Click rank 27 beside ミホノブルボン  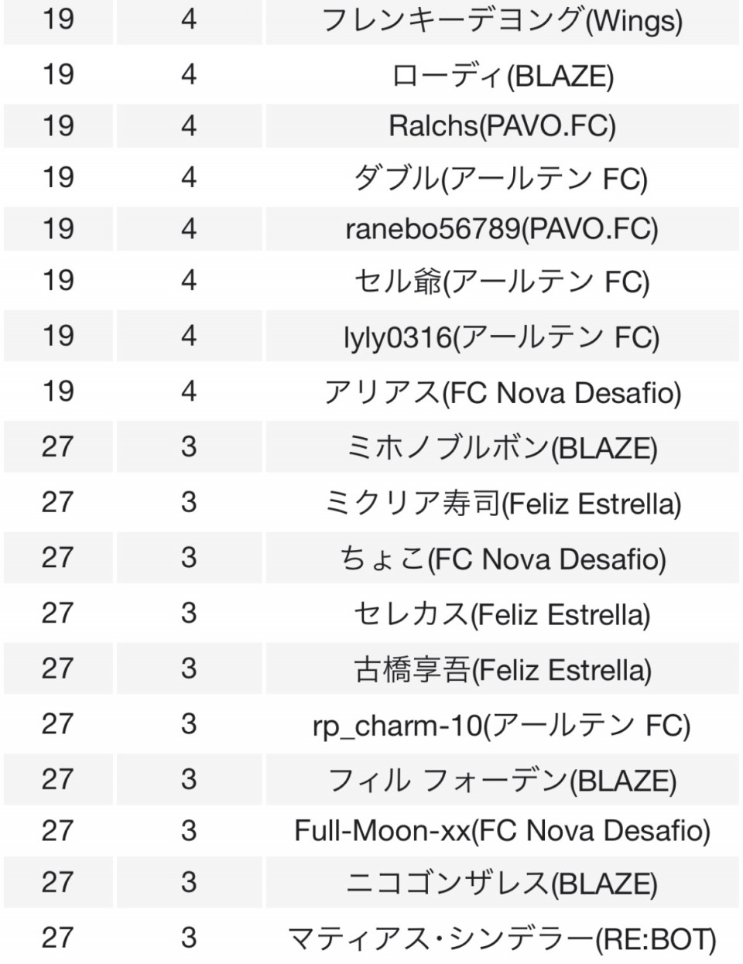click(58, 446)
